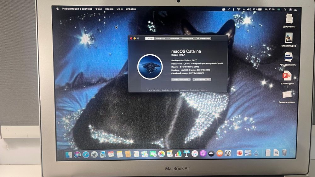Open purple Podcasts icon in Dock
315x177 pixels.
203,153
